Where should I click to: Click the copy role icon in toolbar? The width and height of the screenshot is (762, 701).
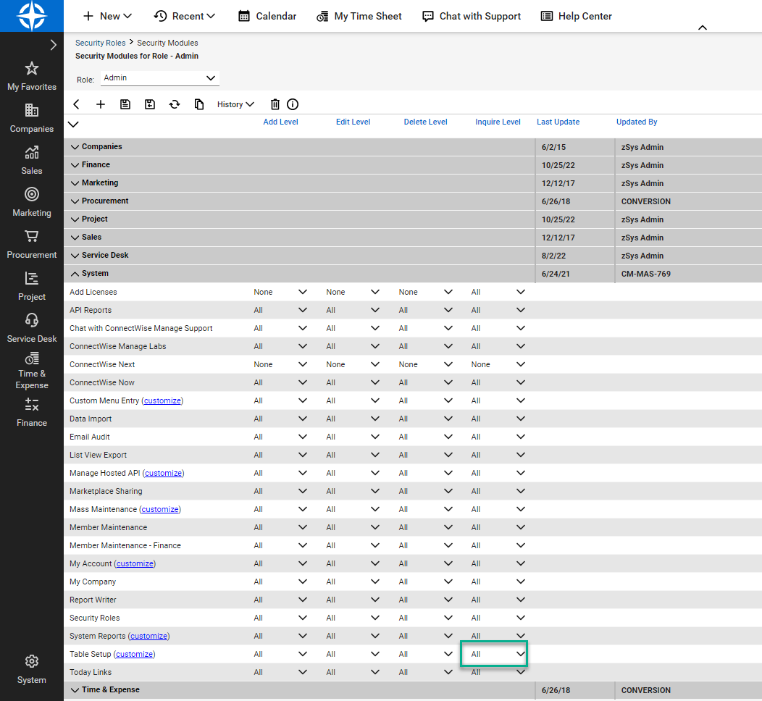point(198,104)
